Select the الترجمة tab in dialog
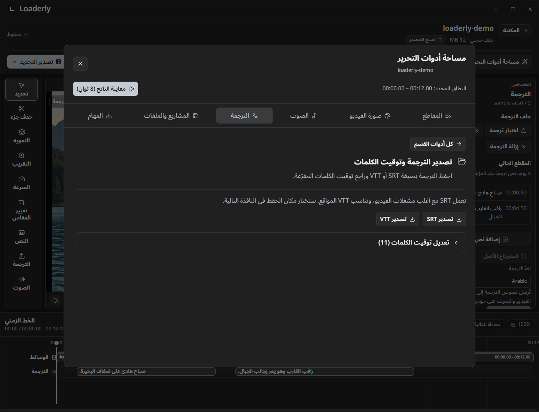This screenshot has height=412, width=539. 244,116
